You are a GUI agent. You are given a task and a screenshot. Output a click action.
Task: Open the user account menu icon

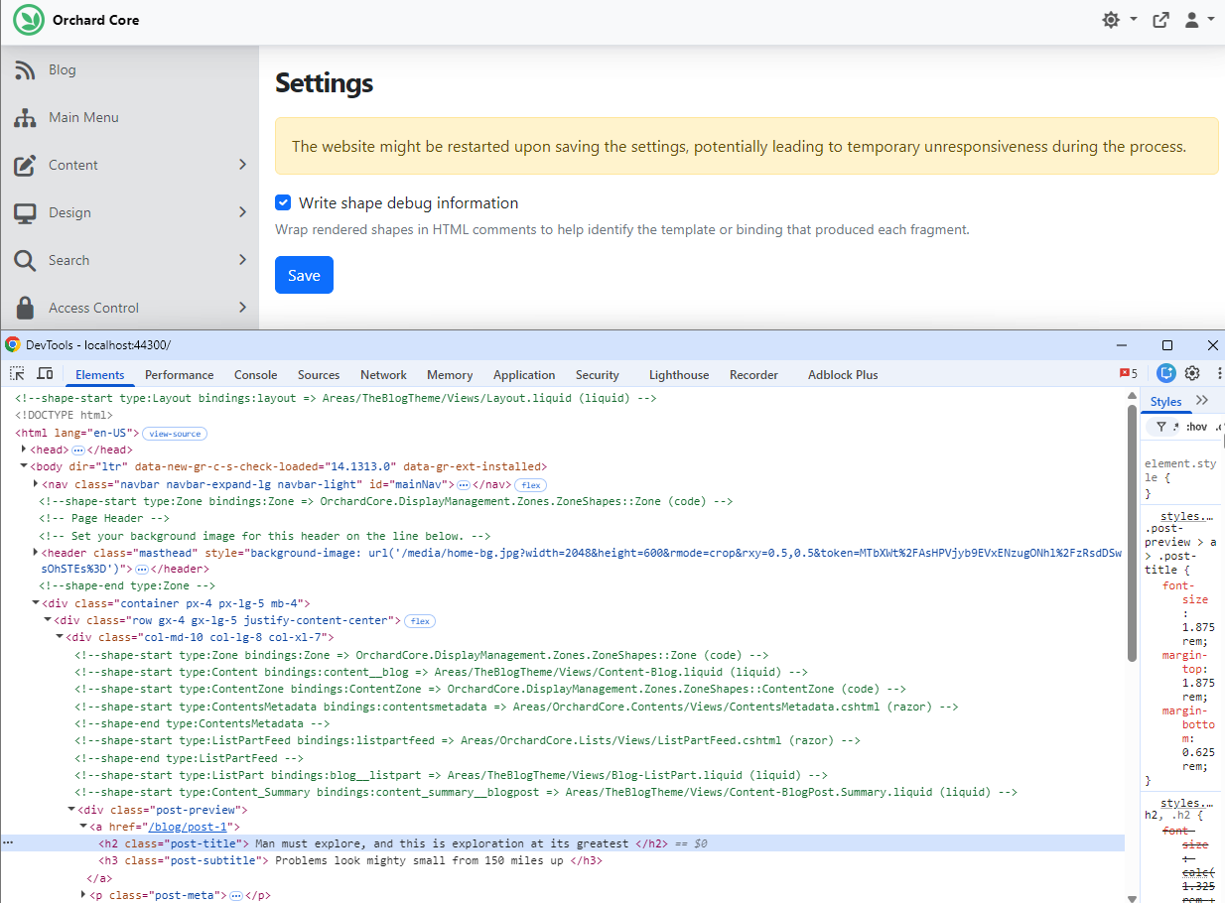(x=1192, y=20)
